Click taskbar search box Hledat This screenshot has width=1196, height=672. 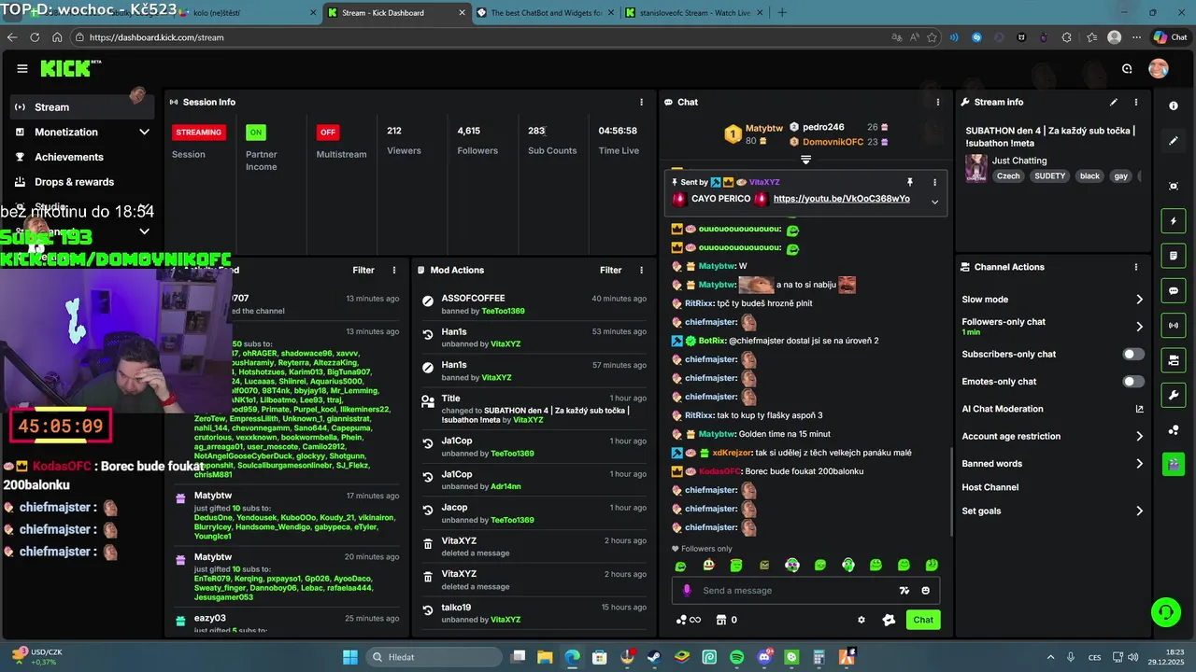[x=433, y=656]
